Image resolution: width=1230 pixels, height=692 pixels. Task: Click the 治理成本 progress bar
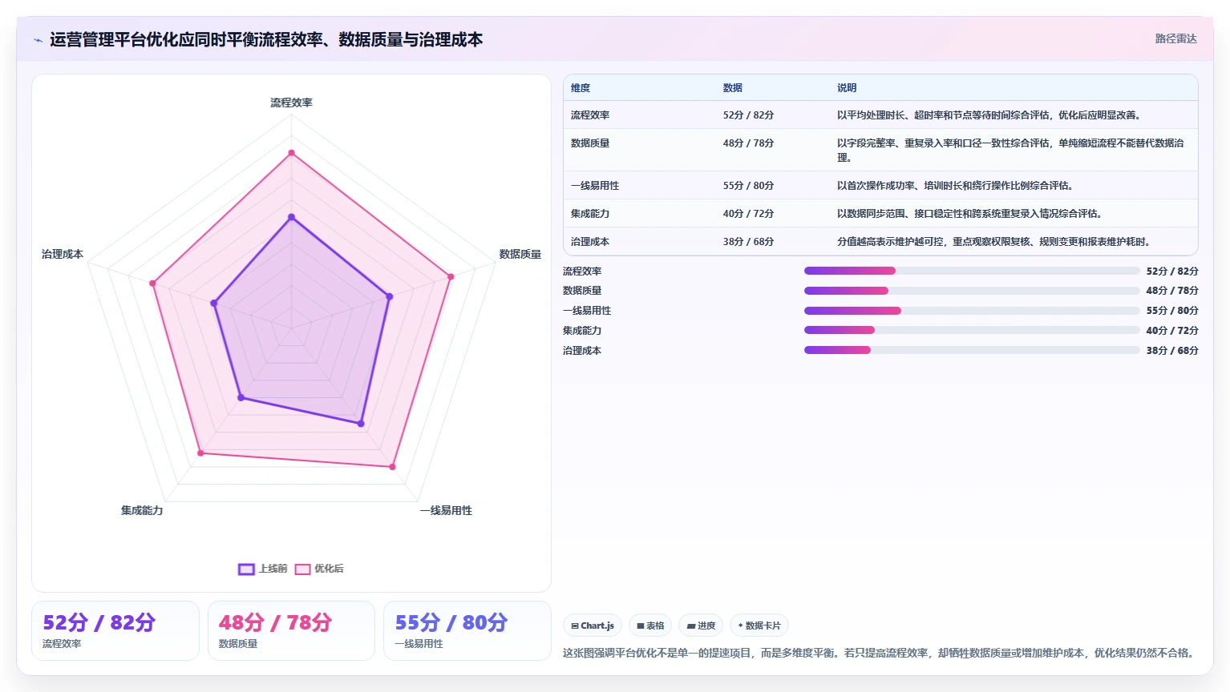972,350
